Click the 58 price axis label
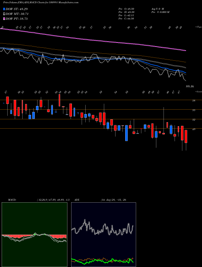Image resolution: width=202 pixels, height=267 pixels. (194, 101)
